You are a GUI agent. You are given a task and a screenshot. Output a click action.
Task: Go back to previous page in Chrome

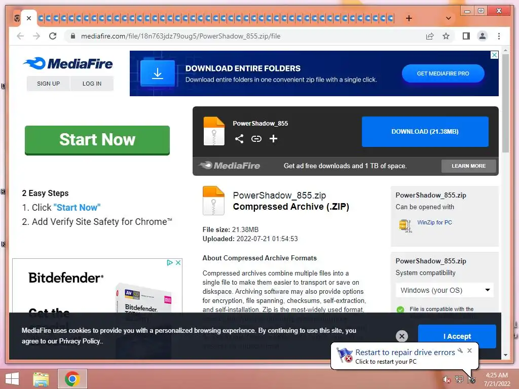[x=20, y=36]
